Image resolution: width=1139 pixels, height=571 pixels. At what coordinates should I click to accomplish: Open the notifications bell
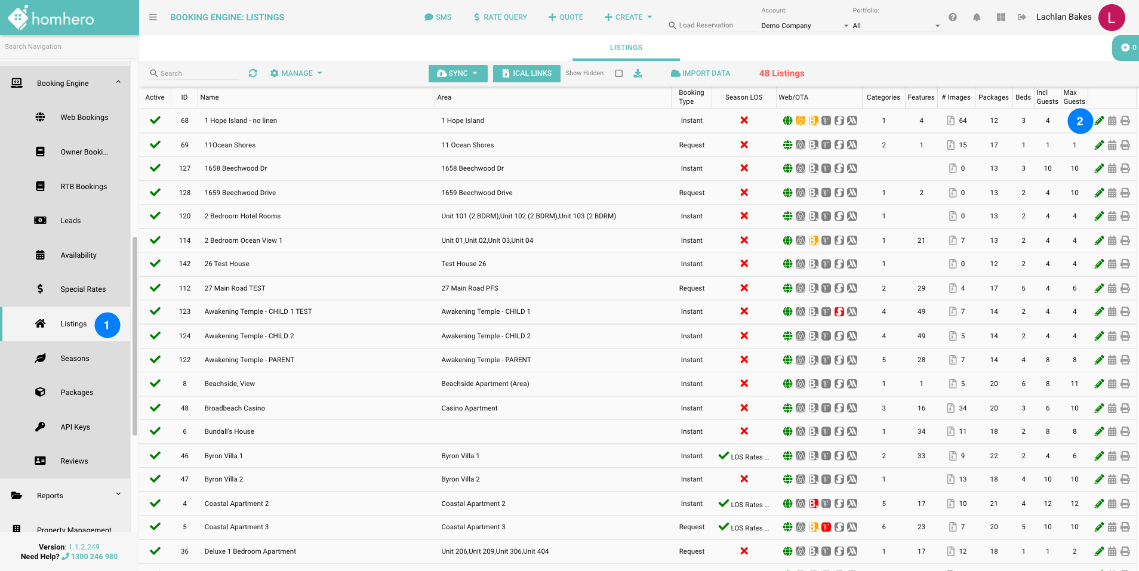click(977, 17)
